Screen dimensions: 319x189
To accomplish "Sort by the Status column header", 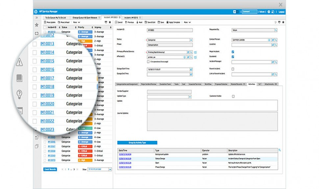I will [69, 27].
